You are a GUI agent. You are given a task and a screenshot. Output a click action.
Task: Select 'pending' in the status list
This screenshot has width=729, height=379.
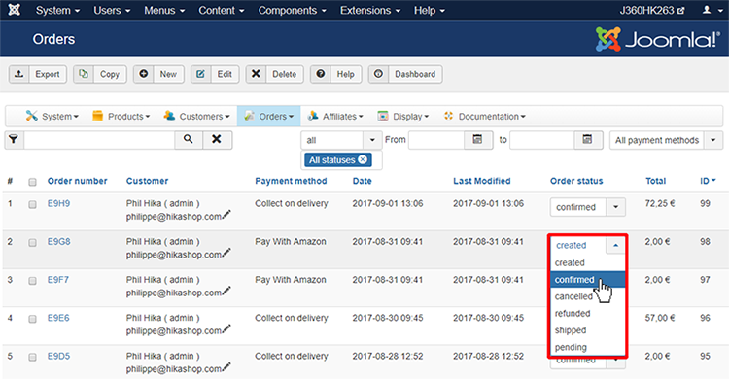(588, 347)
